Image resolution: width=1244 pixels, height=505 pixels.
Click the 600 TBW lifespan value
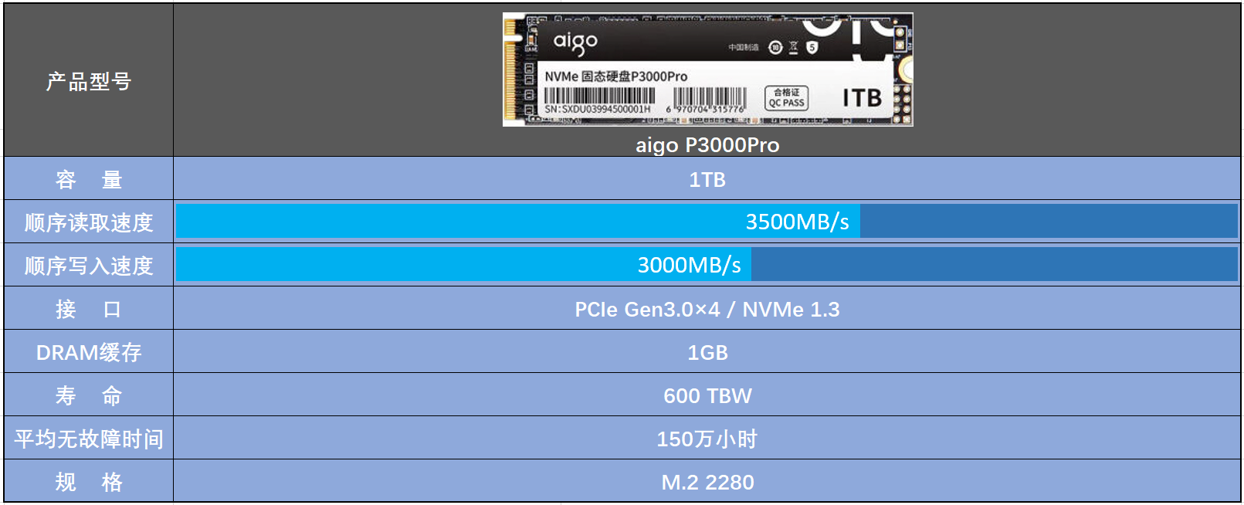[x=707, y=395]
